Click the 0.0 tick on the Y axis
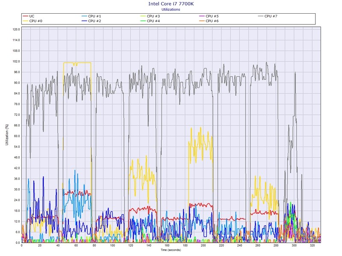342x256 pixels. coord(18,243)
